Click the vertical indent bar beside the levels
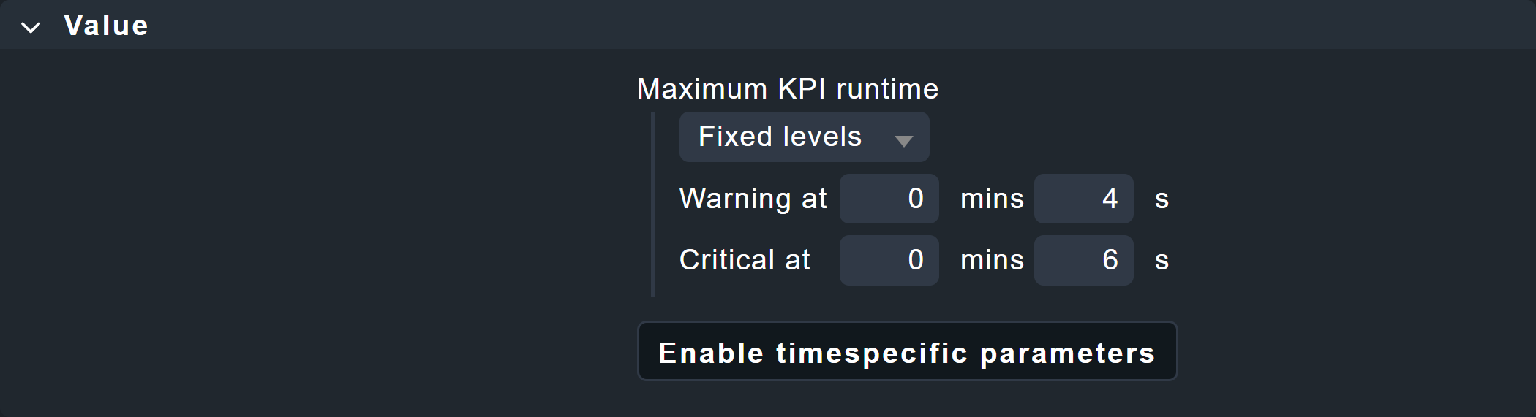 coord(653,204)
